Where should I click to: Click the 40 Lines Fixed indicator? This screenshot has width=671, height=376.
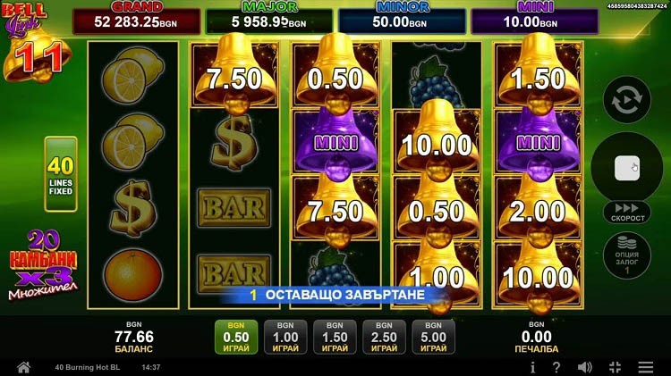(61, 174)
